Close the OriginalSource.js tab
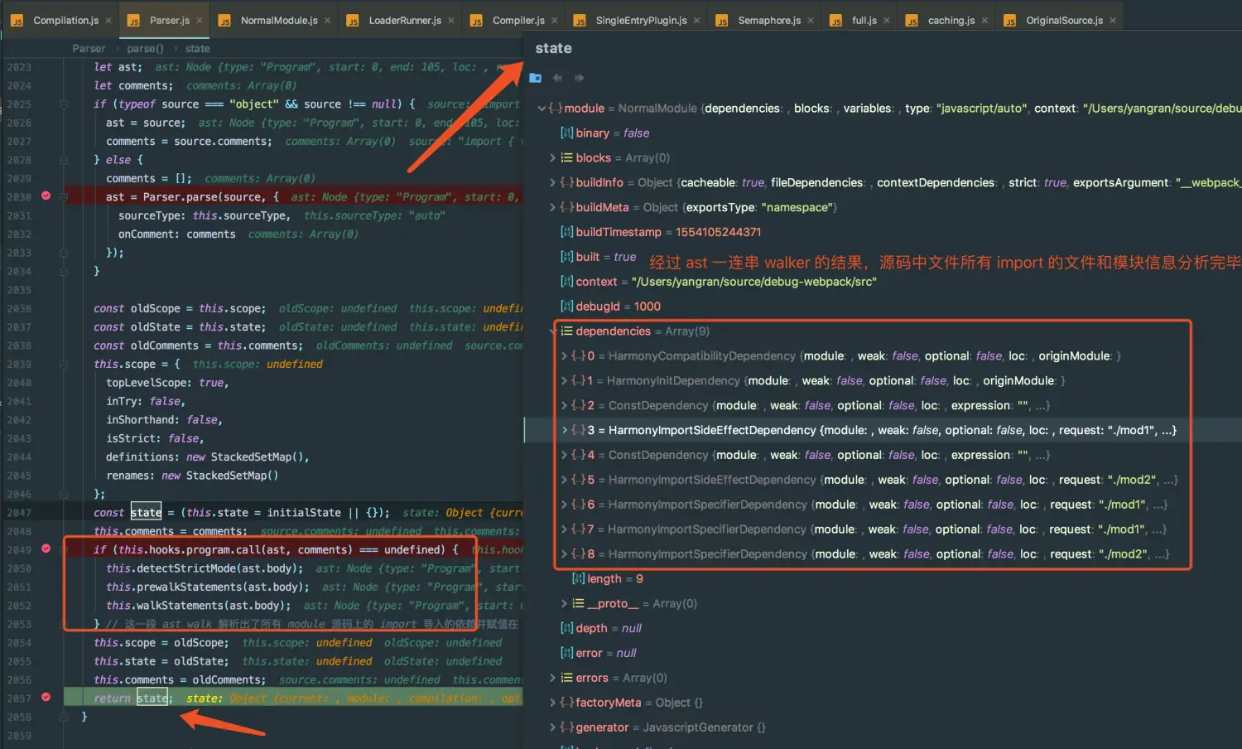The height and width of the screenshot is (749, 1242). tap(1112, 21)
